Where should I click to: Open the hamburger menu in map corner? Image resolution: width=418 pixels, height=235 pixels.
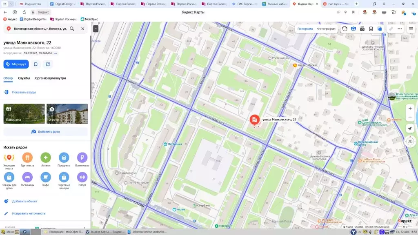[x=411, y=29]
